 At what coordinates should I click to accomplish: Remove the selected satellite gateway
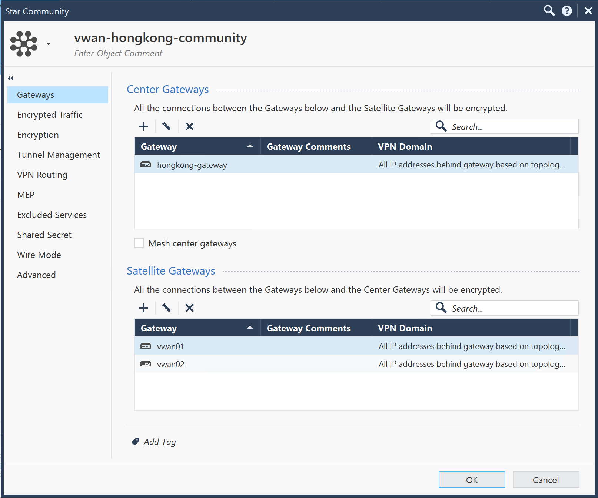[190, 308]
